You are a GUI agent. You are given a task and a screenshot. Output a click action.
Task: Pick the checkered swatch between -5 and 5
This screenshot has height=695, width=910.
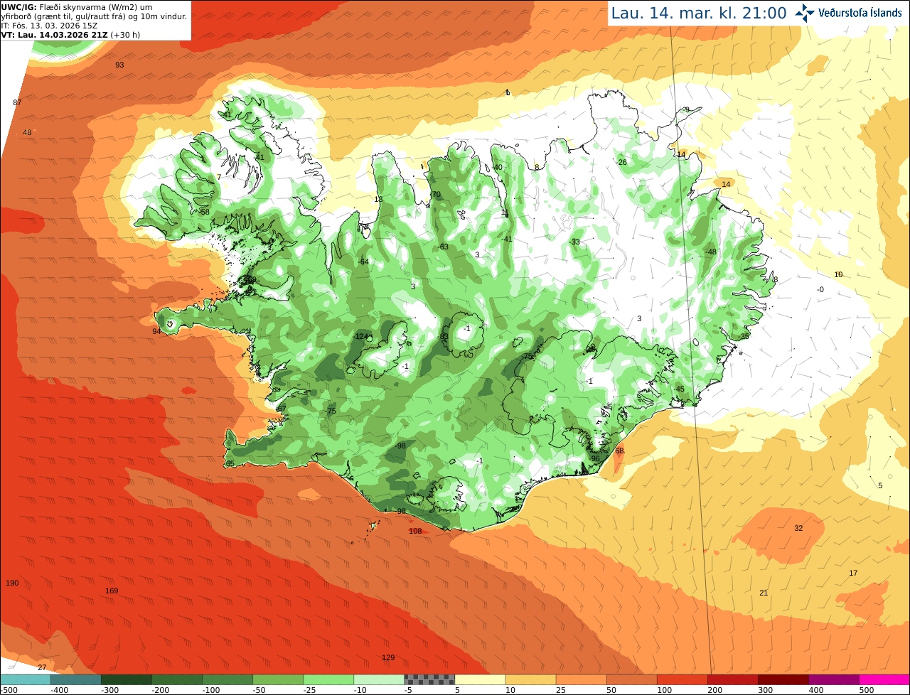click(429, 679)
